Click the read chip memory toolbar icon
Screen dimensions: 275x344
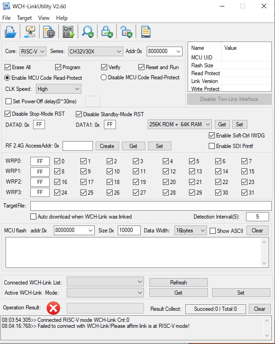(49, 32)
